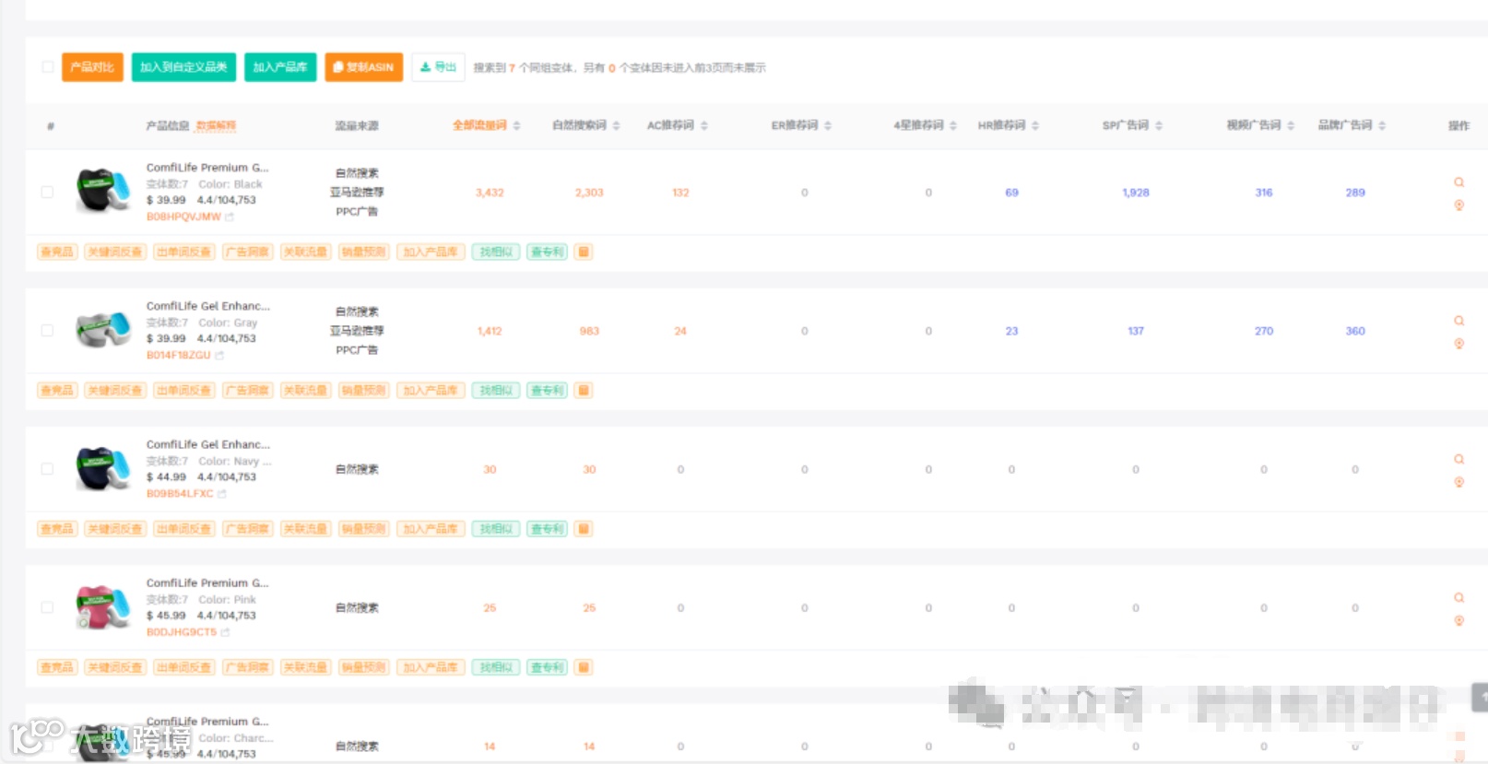1488x764 pixels.
Task: Click 查专利 under the Pink product
Action: (x=548, y=666)
